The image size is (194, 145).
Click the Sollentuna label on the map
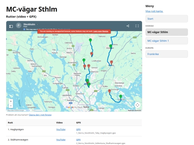[x=80, y=94]
